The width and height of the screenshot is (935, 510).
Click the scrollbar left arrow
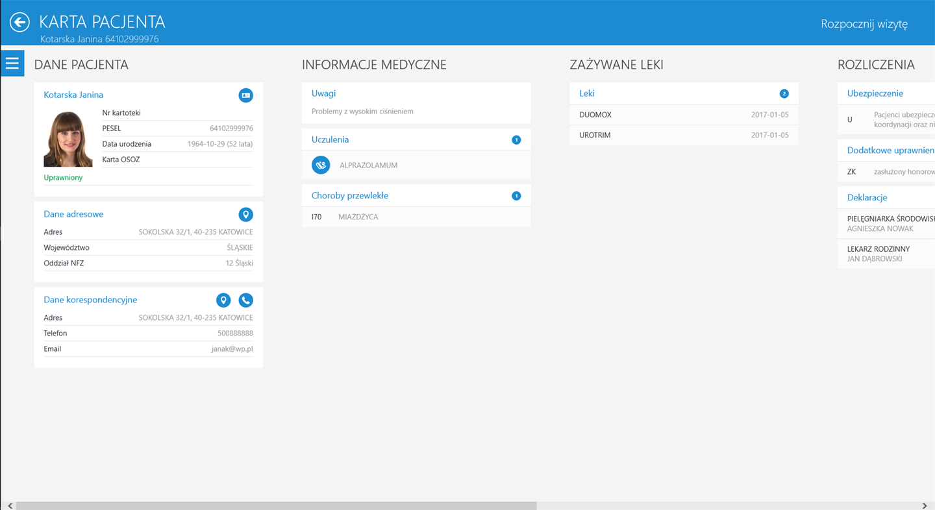10,505
